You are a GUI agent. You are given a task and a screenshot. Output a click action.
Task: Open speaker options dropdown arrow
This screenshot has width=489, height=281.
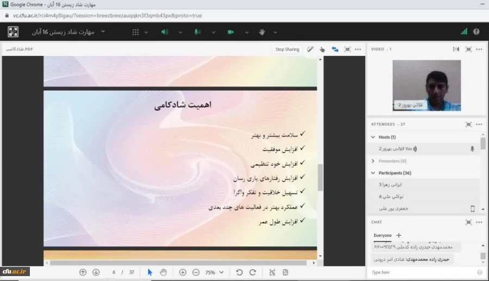tap(180, 32)
